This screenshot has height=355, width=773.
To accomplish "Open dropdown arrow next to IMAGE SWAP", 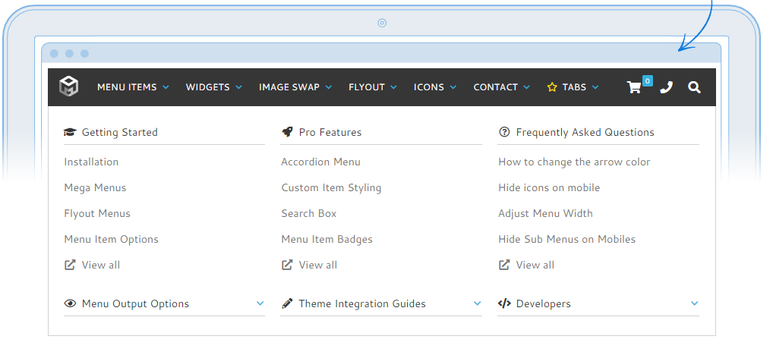I will point(328,87).
